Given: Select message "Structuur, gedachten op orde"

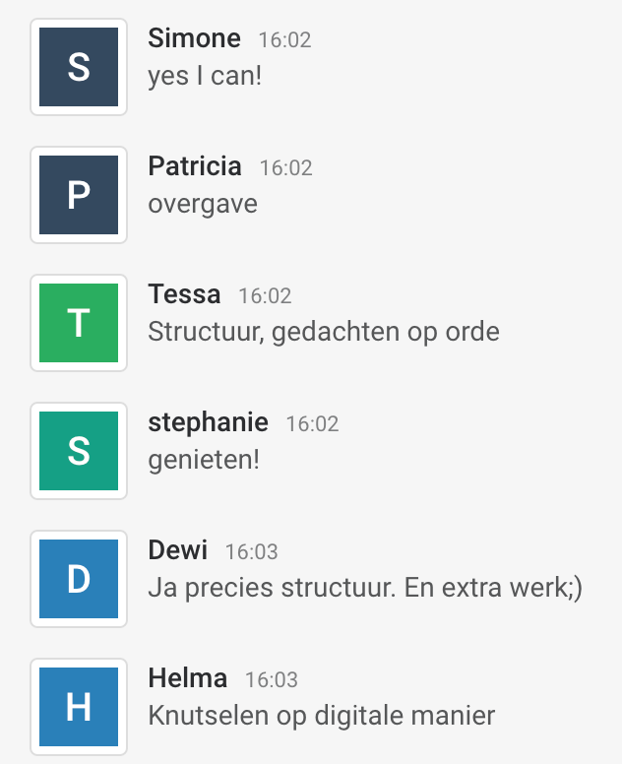Looking at the screenshot, I should pos(324,332).
